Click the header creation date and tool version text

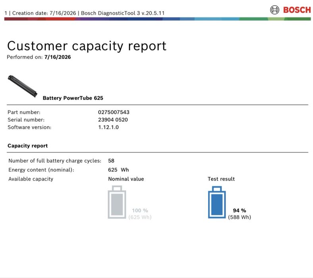tap(85, 13)
